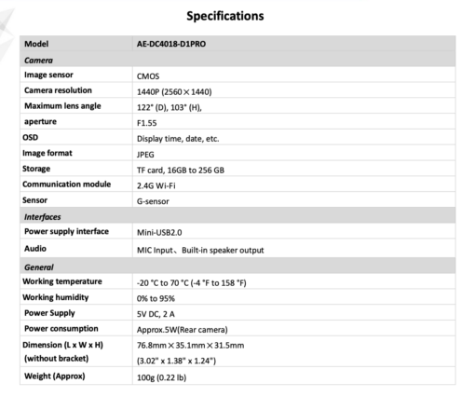Screen dimensions: 475x410
Task: Select the 1440P camera resolution value
Action: (174, 92)
